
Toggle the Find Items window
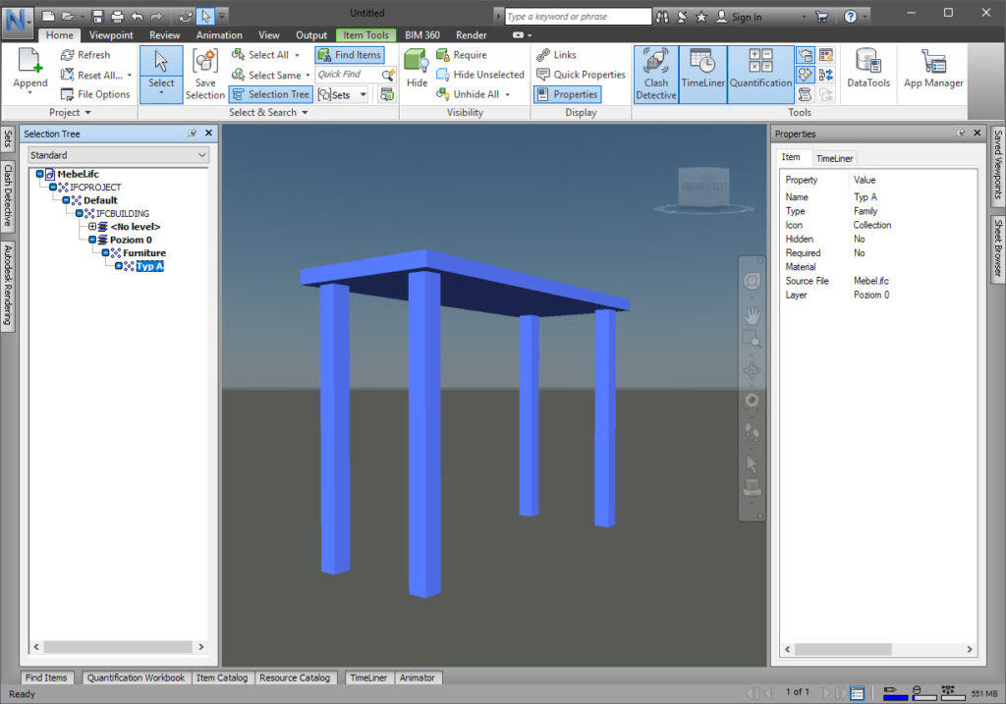[x=349, y=55]
